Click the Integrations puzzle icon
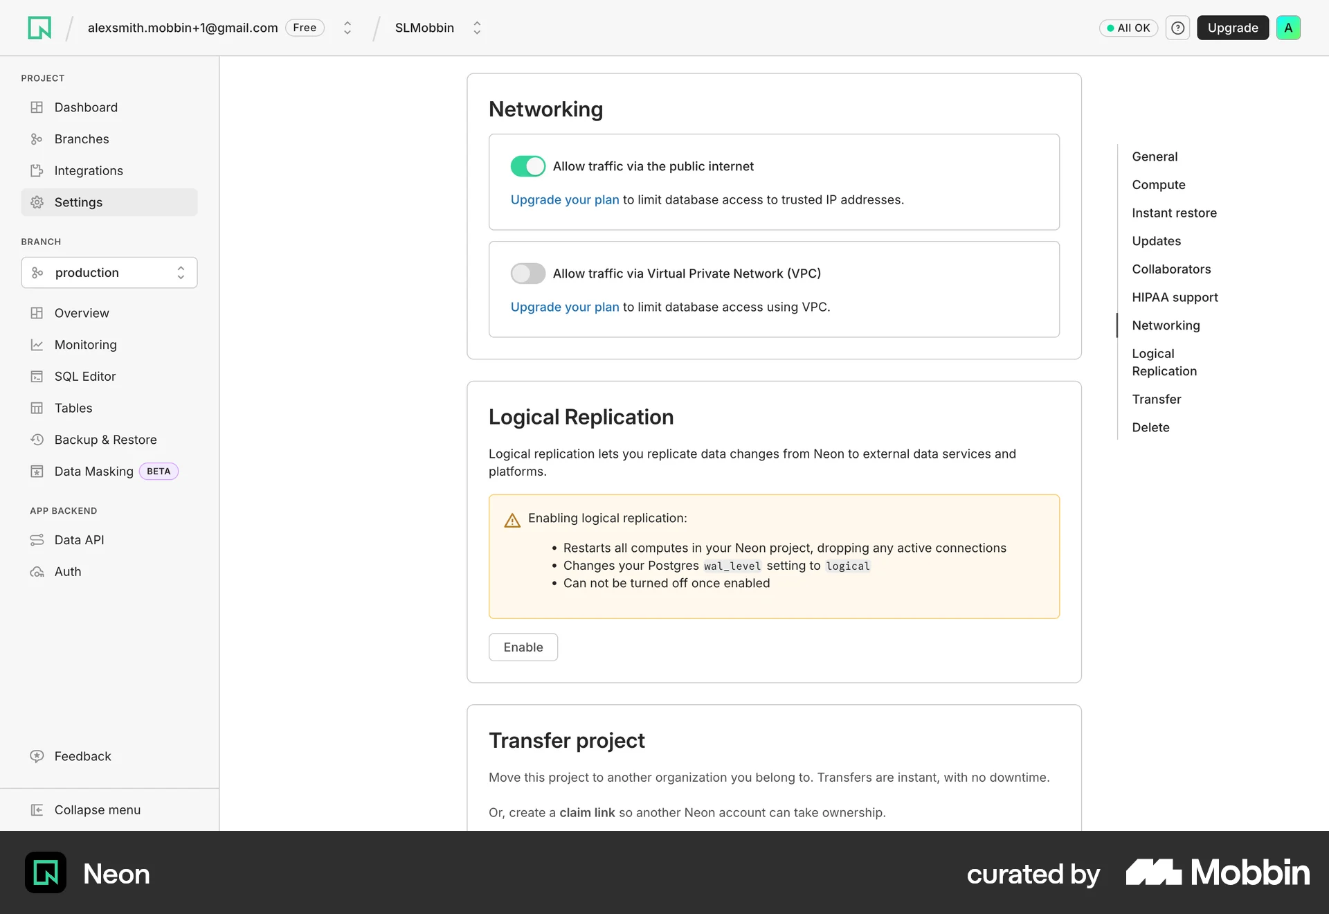Viewport: 1329px width, 914px height. (37, 170)
